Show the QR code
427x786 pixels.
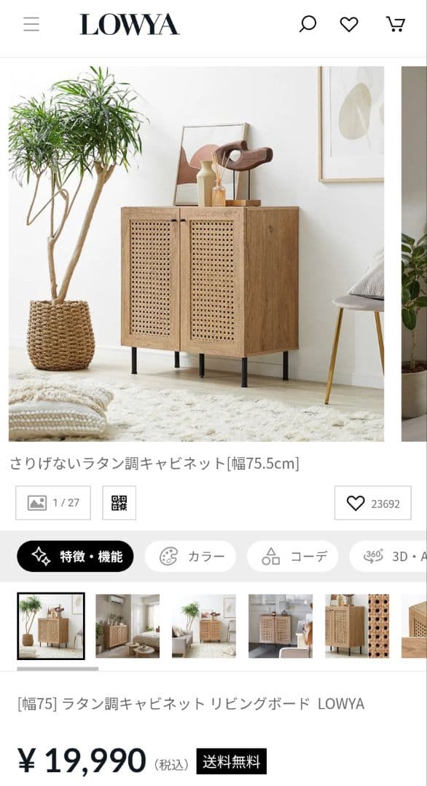(x=120, y=503)
